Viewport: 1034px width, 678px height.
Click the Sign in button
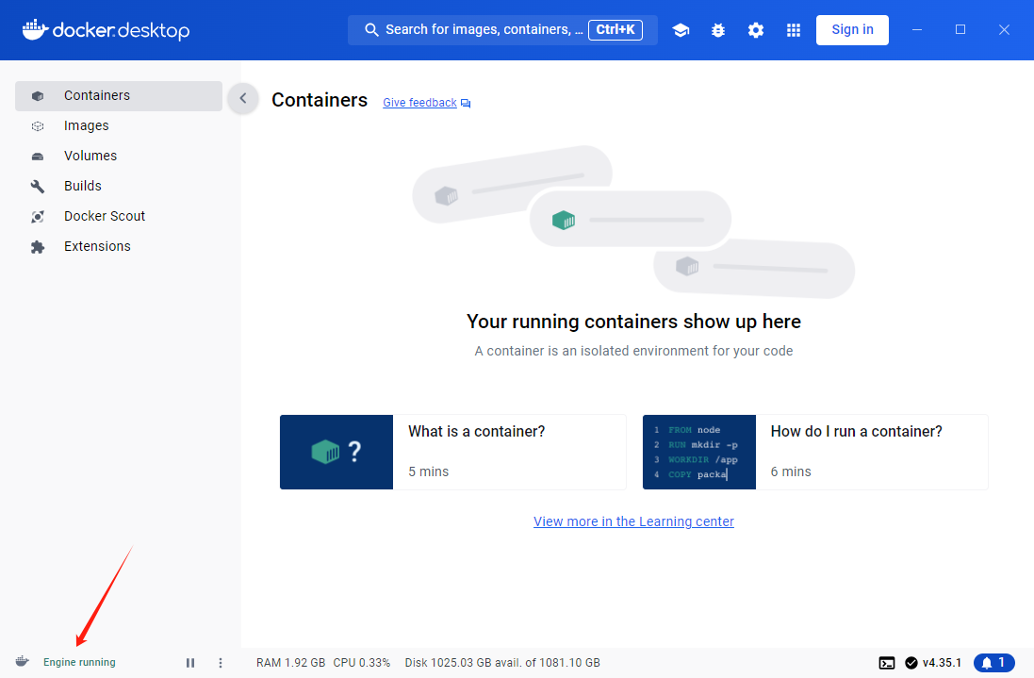click(852, 29)
